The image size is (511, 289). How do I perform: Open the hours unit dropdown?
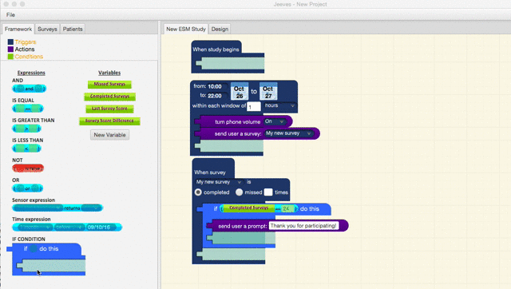pyautogui.click(x=279, y=105)
